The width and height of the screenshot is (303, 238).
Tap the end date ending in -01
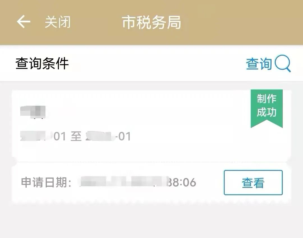pyautogui.click(x=108, y=136)
